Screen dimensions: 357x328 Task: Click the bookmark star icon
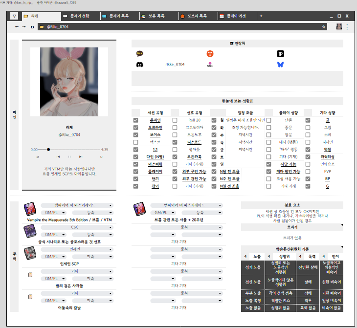(x=324, y=27)
